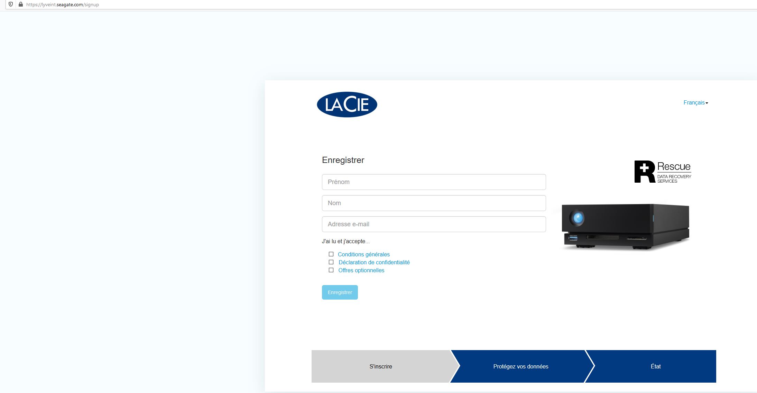Open the Français language dropdown
The image size is (757, 393).
(x=694, y=103)
